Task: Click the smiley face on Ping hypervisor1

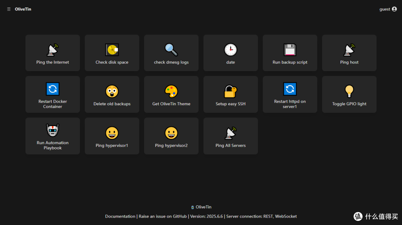Action: click(112, 133)
